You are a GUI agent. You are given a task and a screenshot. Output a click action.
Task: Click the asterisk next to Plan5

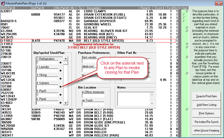(60, 95)
